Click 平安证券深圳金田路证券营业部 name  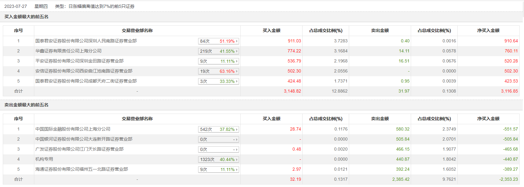point(79,61)
